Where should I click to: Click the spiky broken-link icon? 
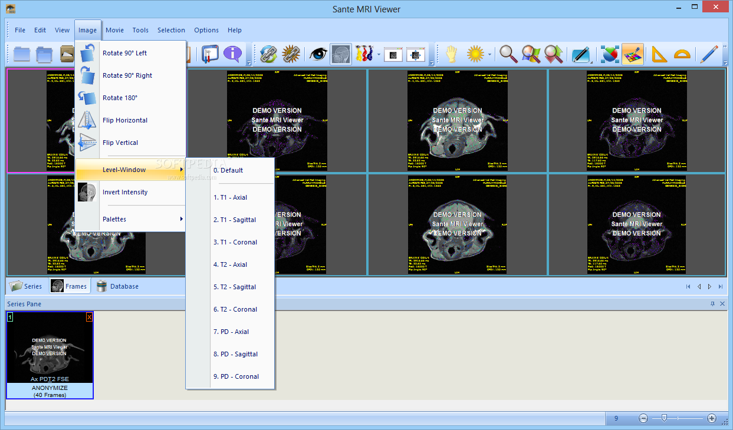(291, 54)
